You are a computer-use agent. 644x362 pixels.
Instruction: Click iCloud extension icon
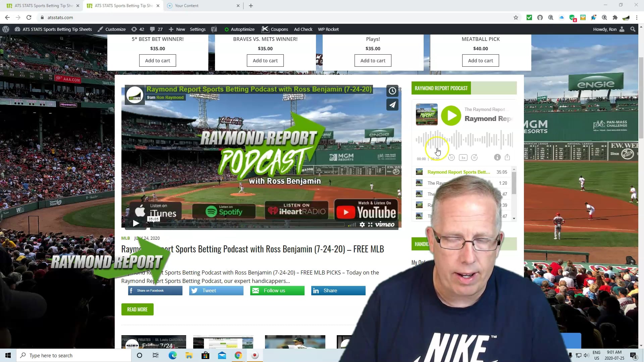pos(561,17)
